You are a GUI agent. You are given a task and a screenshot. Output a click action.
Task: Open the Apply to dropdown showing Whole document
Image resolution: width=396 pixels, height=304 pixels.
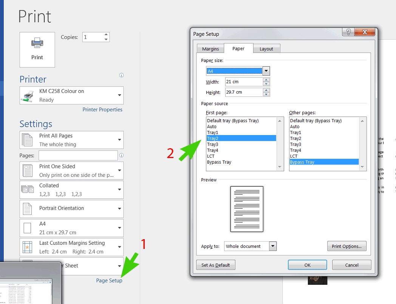pyautogui.click(x=273, y=246)
